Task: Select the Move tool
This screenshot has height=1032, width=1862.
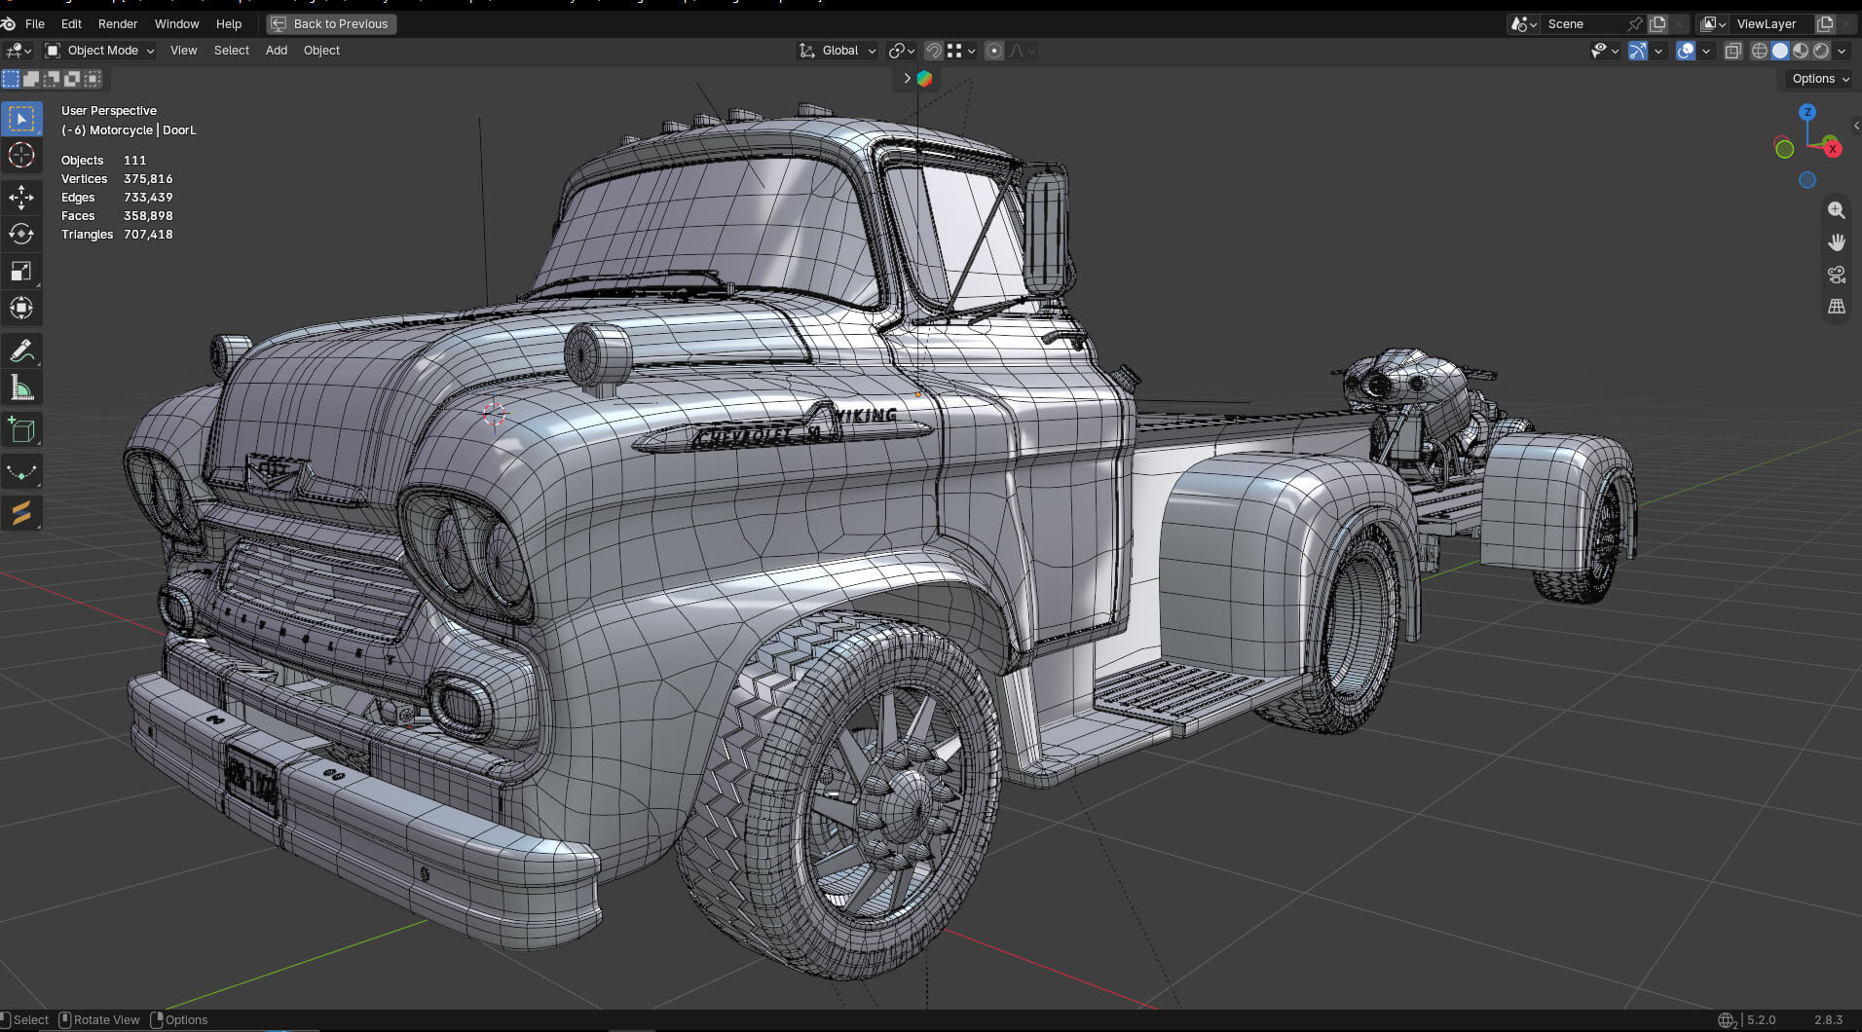Action: click(x=21, y=198)
